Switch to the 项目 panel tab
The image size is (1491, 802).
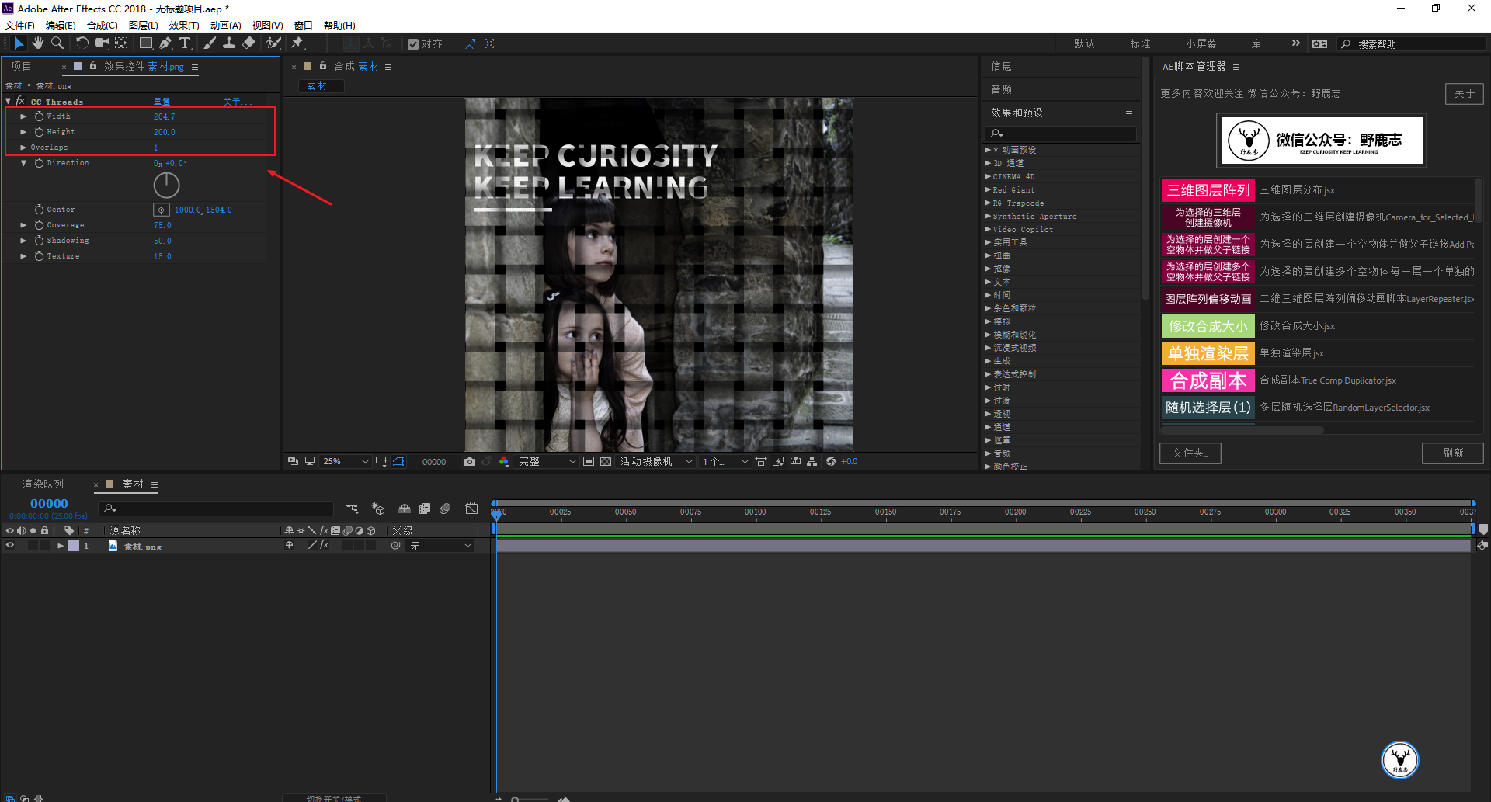click(x=21, y=66)
